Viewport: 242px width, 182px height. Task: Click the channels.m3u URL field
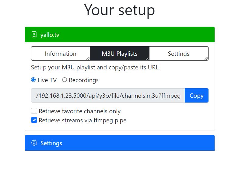(108, 96)
